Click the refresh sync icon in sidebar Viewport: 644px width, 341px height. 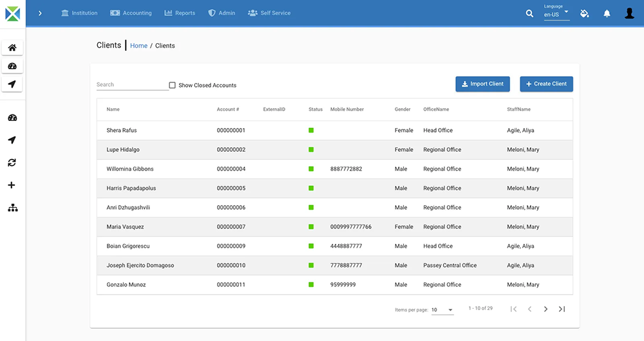(x=12, y=163)
